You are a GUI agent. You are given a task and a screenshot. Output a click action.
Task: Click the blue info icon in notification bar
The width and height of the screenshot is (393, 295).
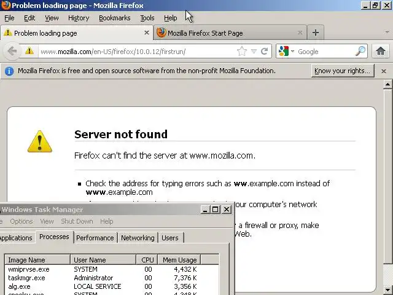coord(9,71)
